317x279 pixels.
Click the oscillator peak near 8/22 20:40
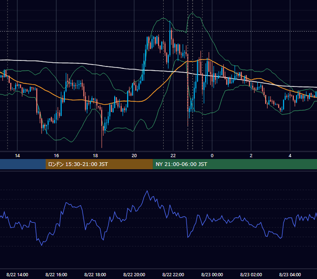click(x=147, y=191)
